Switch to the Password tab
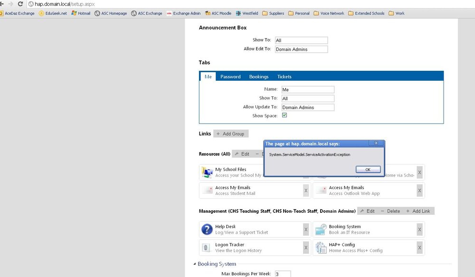Image resolution: width=475 pixels, height=277 pixels. [x=230, y=76]
